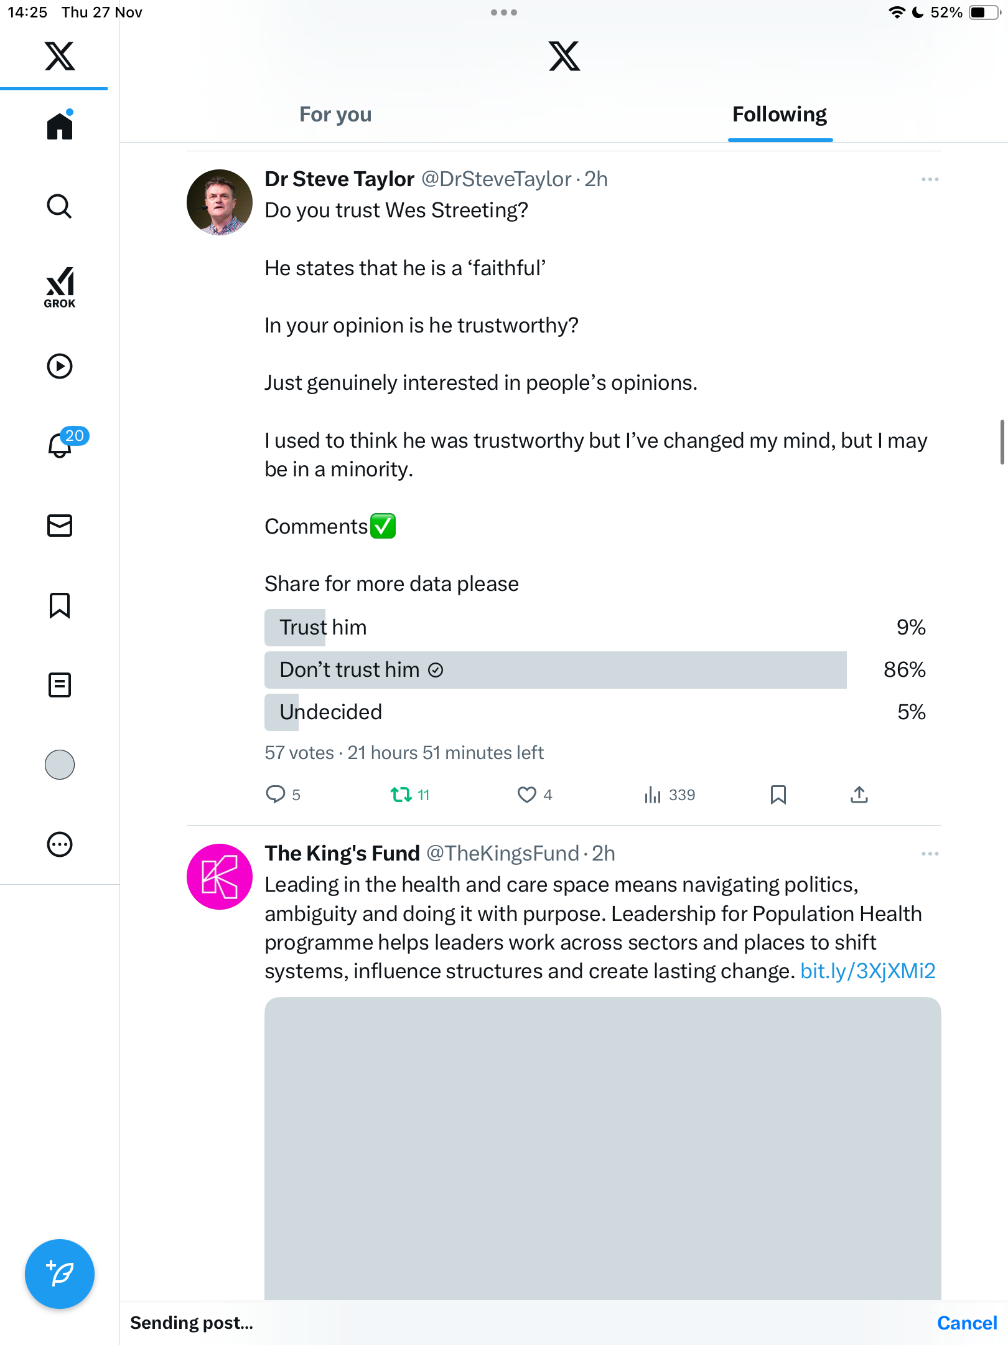Open the bit.ly/3XjXMi2 link
The image size is (1008, 1345).
(x=867, y=971)
